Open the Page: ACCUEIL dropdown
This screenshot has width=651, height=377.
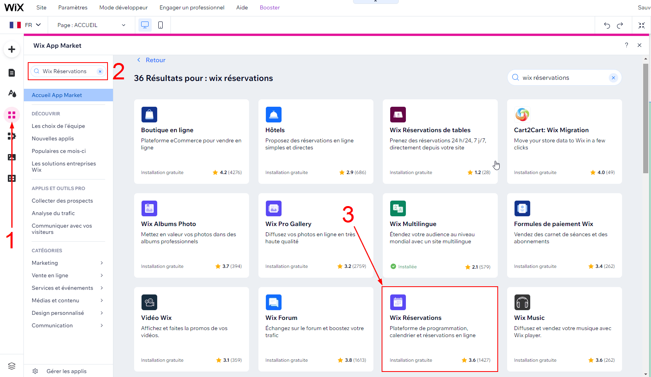point(91,25)
